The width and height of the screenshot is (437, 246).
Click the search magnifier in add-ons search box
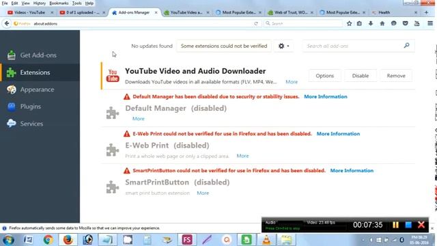pos(407,46)
